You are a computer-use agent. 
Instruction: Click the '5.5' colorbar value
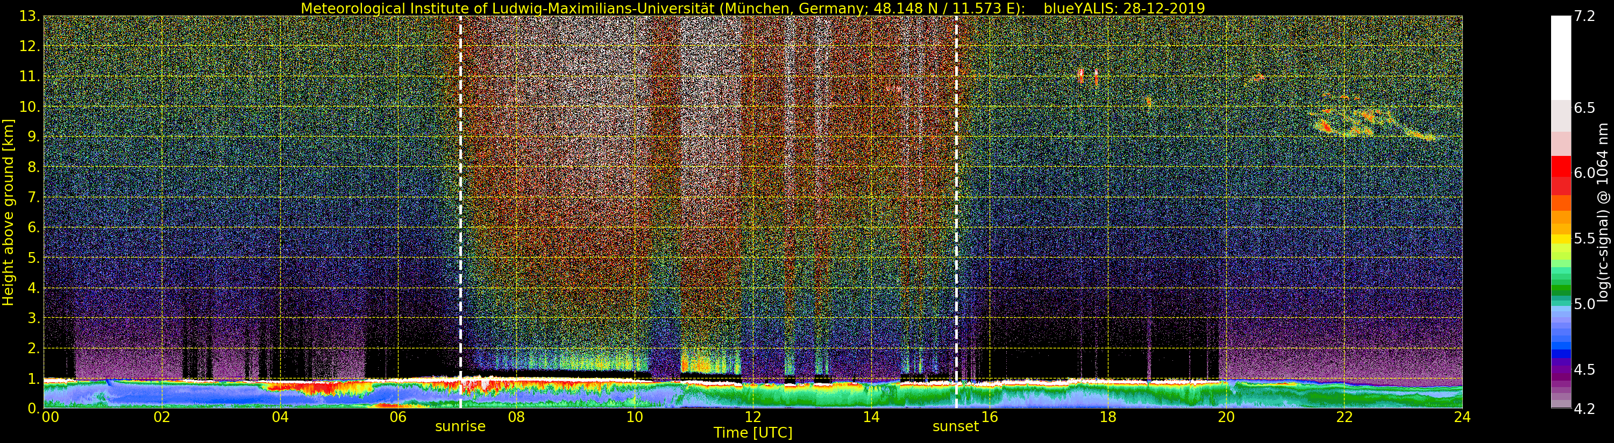point(1584,239)
